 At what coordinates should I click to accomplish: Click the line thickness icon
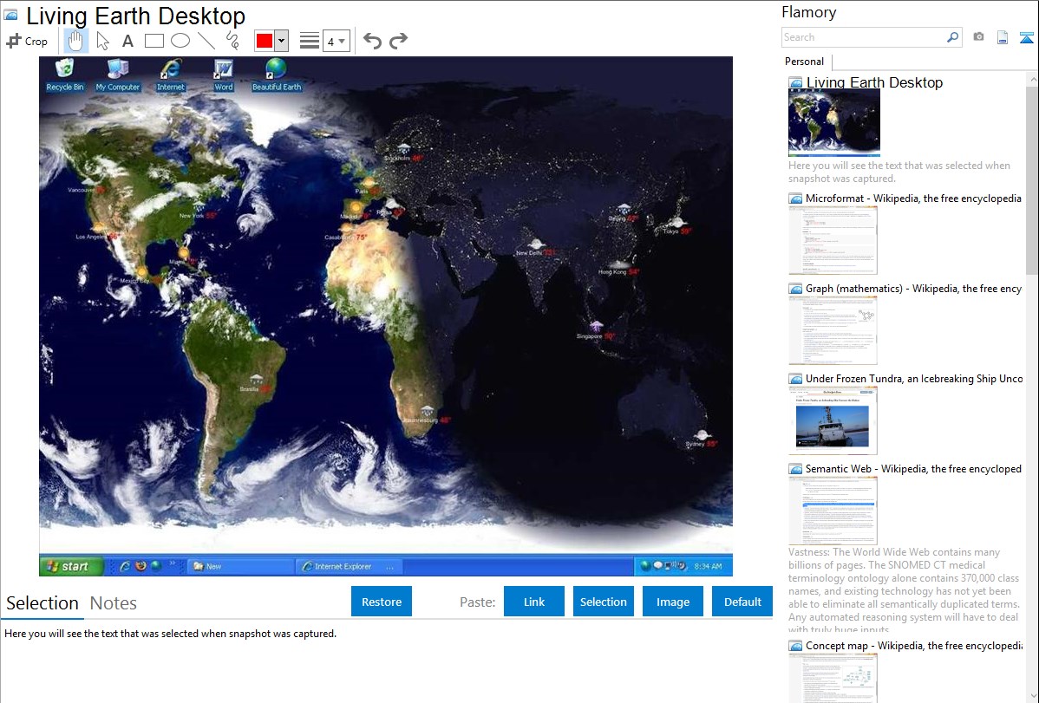(309, 41)
